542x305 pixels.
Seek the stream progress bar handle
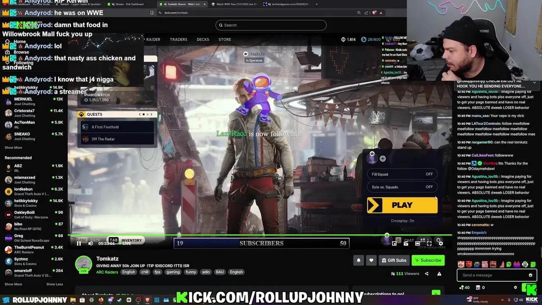(x=387, y=235)
